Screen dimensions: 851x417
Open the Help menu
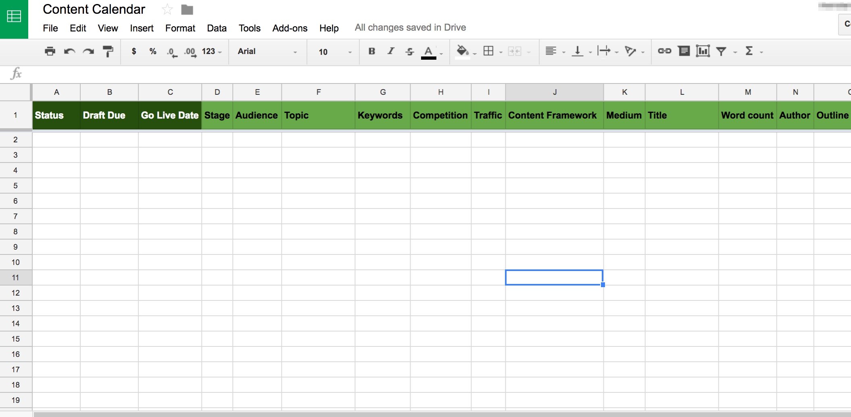[329, 28]
